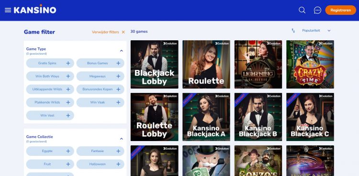The height and width of the screenshot is (176, 359).
Task: Click Verwijder filters link
Action: pos(105,32)
